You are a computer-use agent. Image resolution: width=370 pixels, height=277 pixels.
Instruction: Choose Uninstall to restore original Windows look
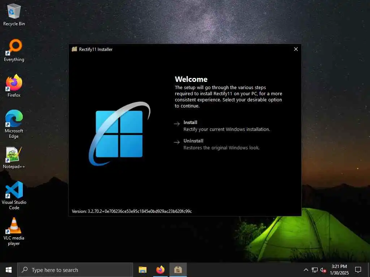point(217,144)
